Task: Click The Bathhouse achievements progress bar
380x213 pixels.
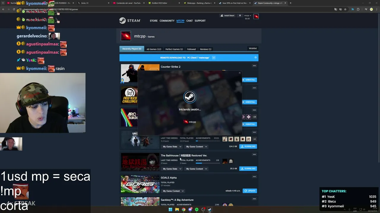Action: (x=207, y=163)
